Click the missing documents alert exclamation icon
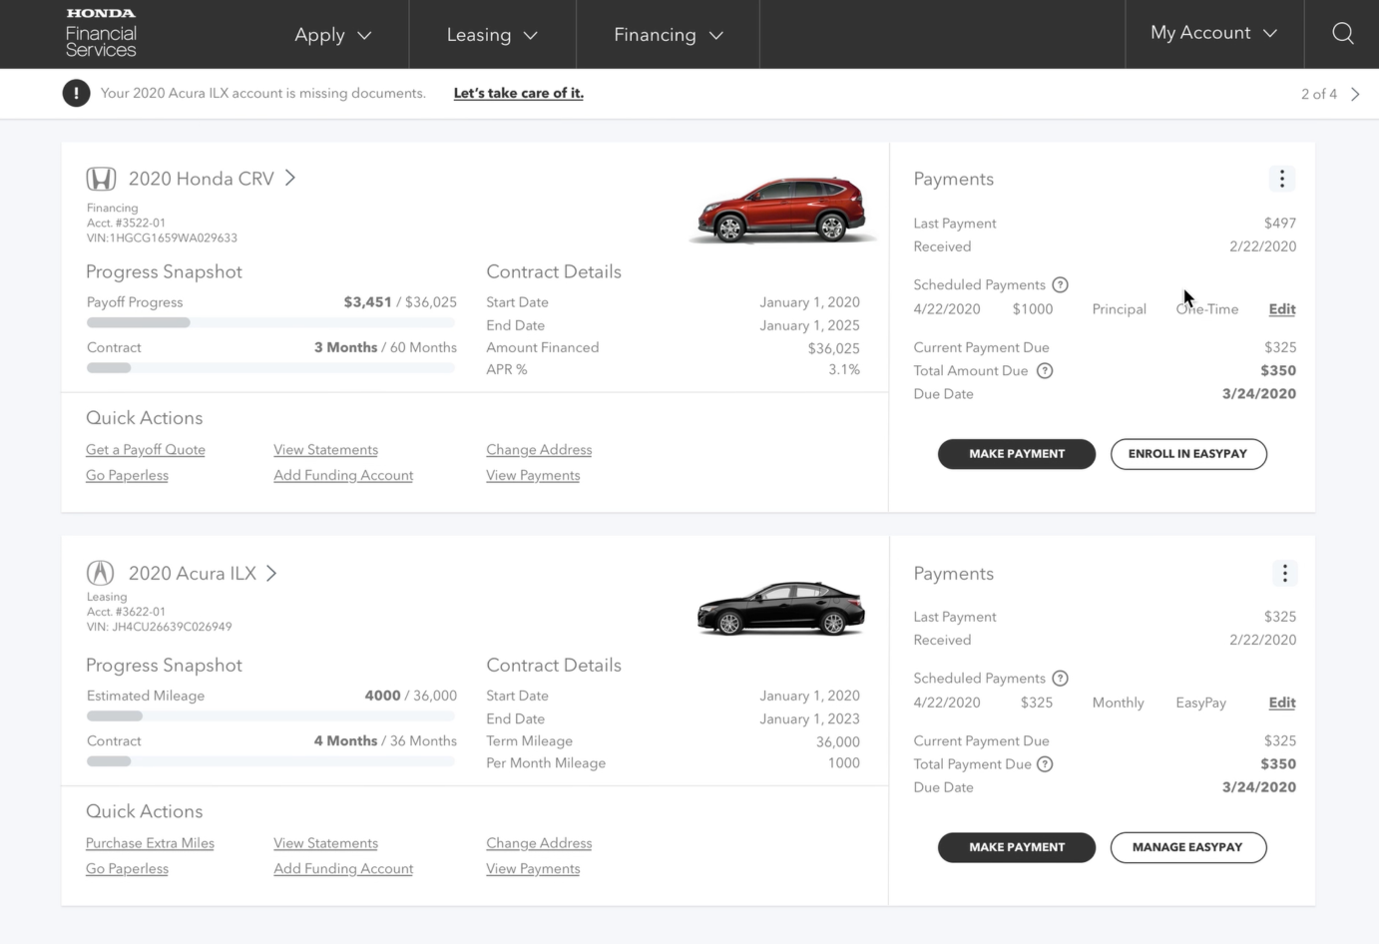Screen dimensions: 1379x944 76,93
